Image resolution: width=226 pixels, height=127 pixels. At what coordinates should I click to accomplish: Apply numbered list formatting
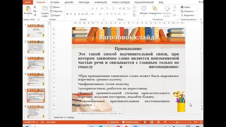click(x=114, y=8)
